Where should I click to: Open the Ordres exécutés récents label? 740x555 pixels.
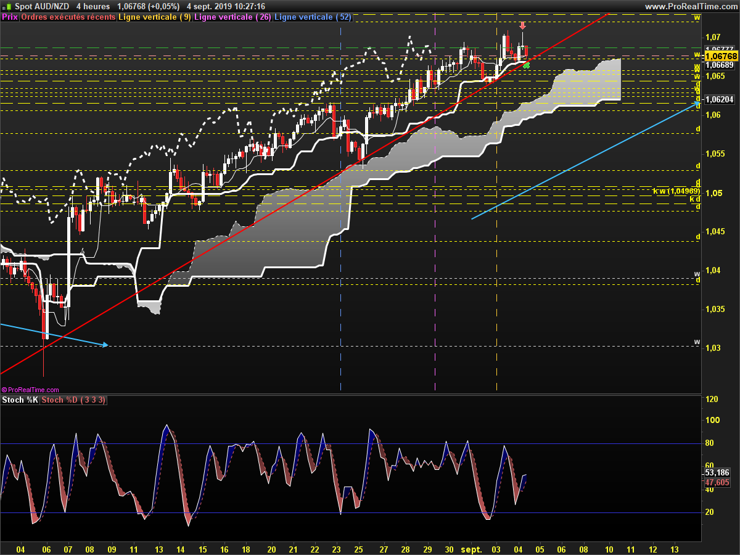point(68,17)
